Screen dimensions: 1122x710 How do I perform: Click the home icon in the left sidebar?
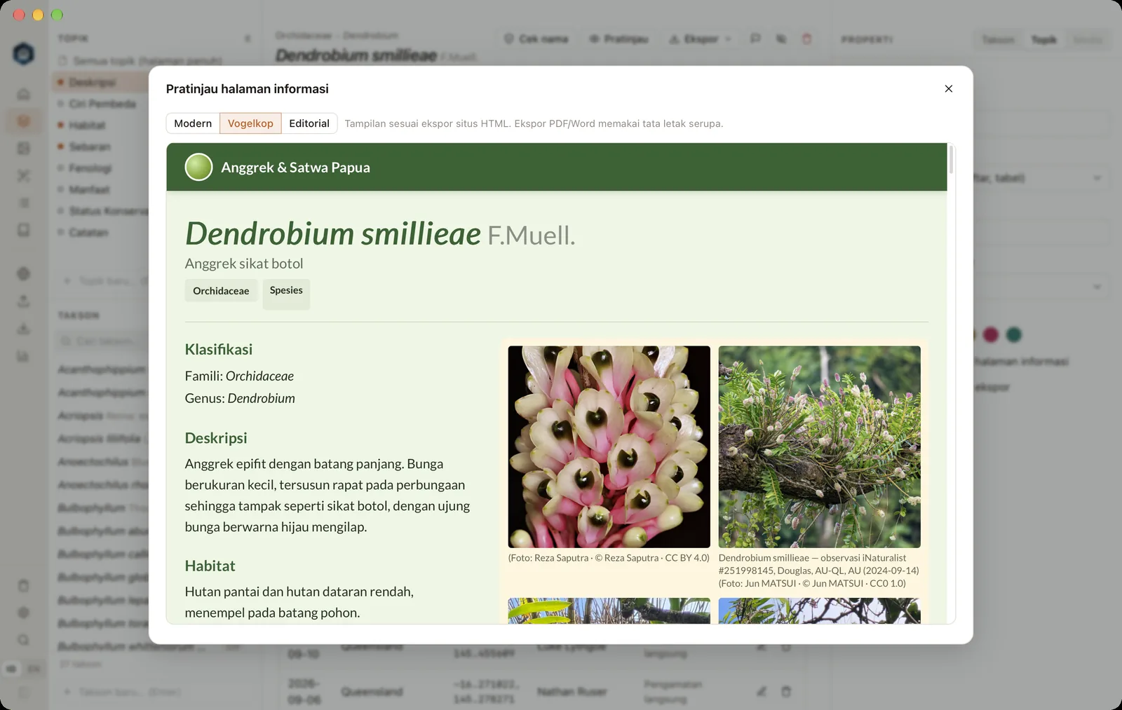(24, 94)
